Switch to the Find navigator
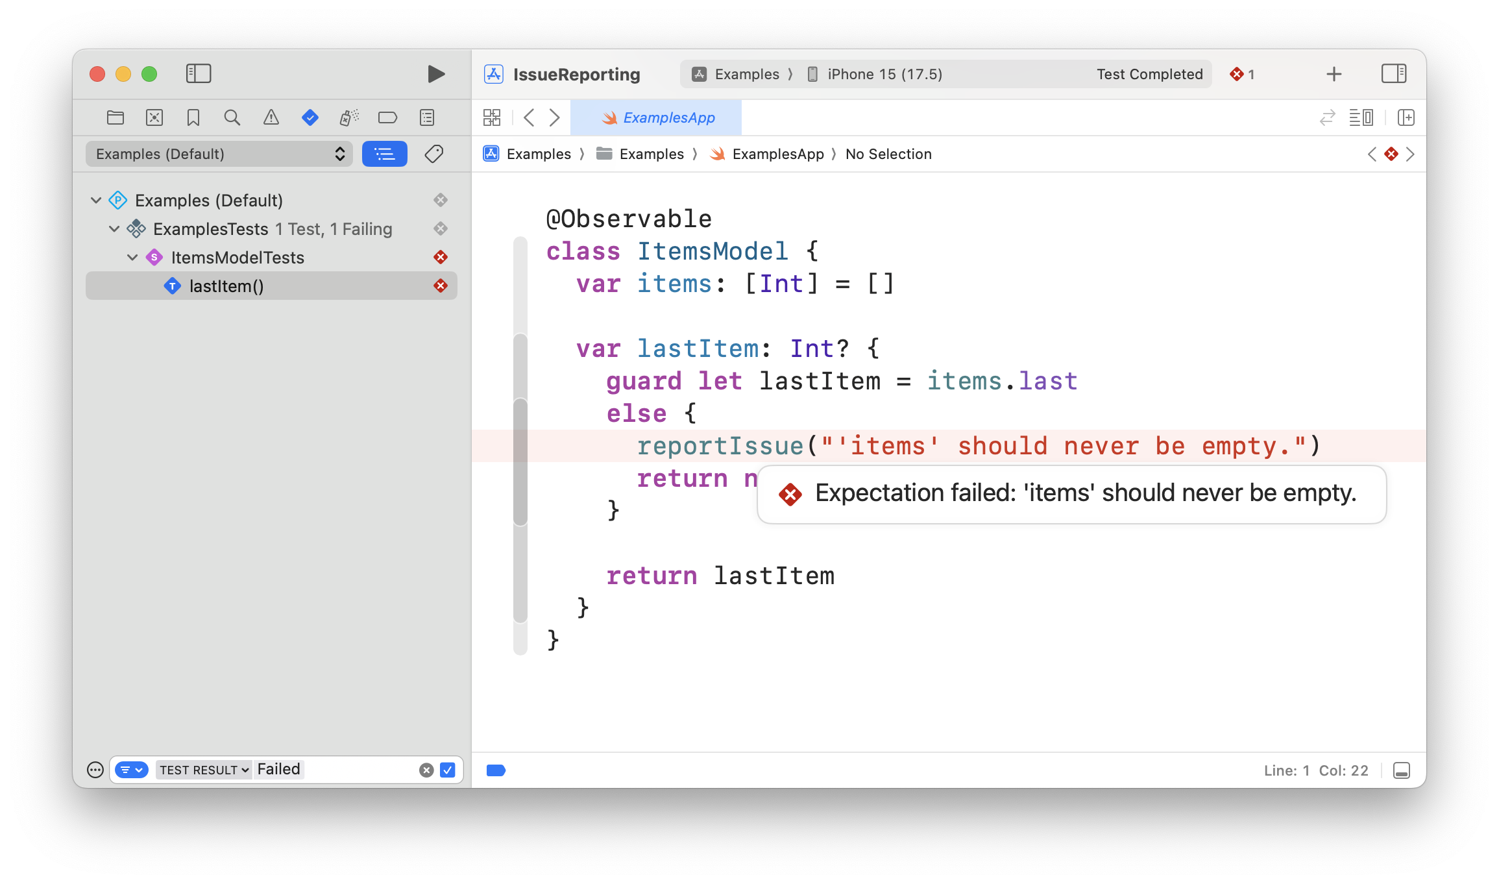This screenshot has width=1499, height=884. pyautogui.click(x=232, y=117)
